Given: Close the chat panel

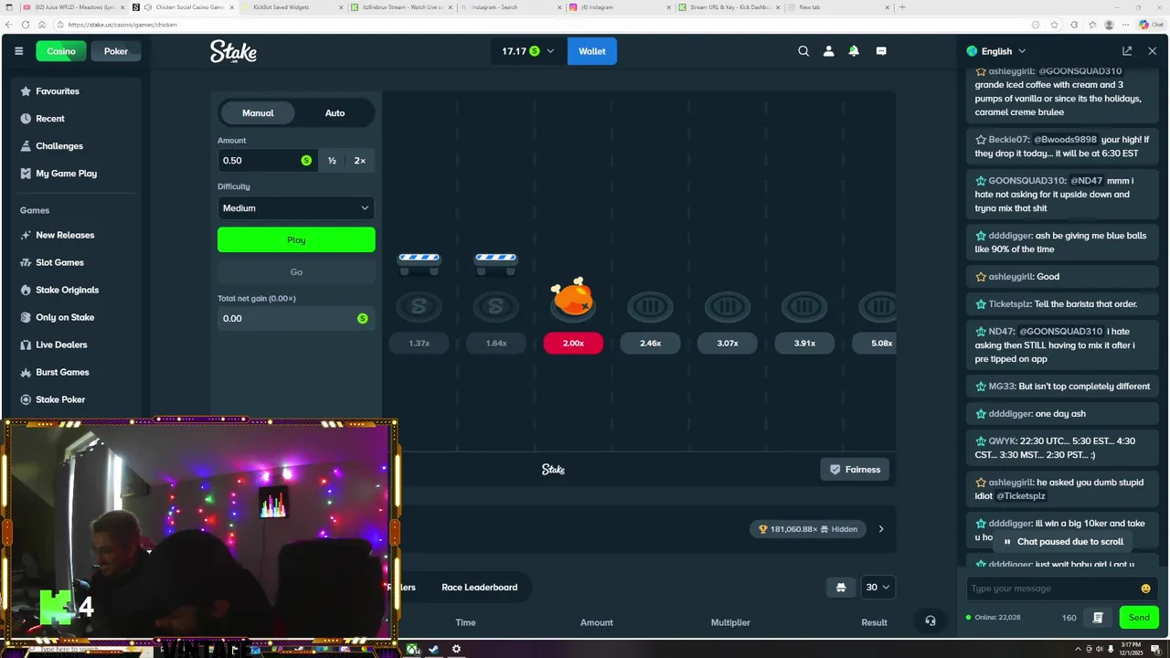Looking at the screenshot, I should [1152, 51].
